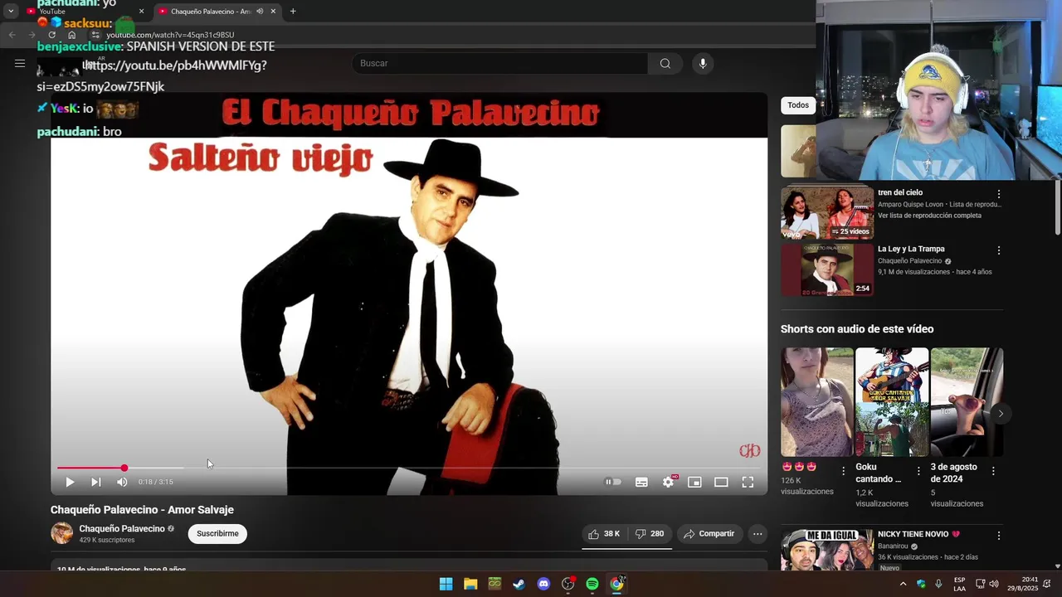Open a new browser tab
The width and height of the screenshot is (1062, 597).
point(293,12)
